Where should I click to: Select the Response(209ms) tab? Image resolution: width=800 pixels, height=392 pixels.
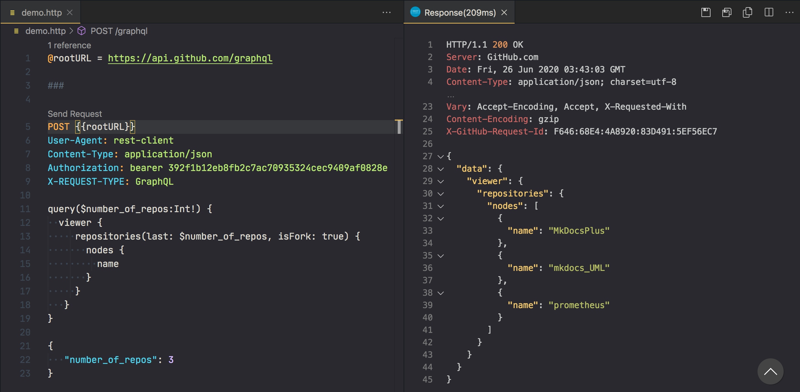tap(460, 12)
